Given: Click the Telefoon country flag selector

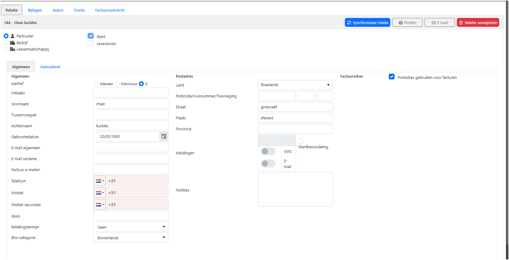Looking at the screenshot, I should pyautogui.click(x=100, y=181).
